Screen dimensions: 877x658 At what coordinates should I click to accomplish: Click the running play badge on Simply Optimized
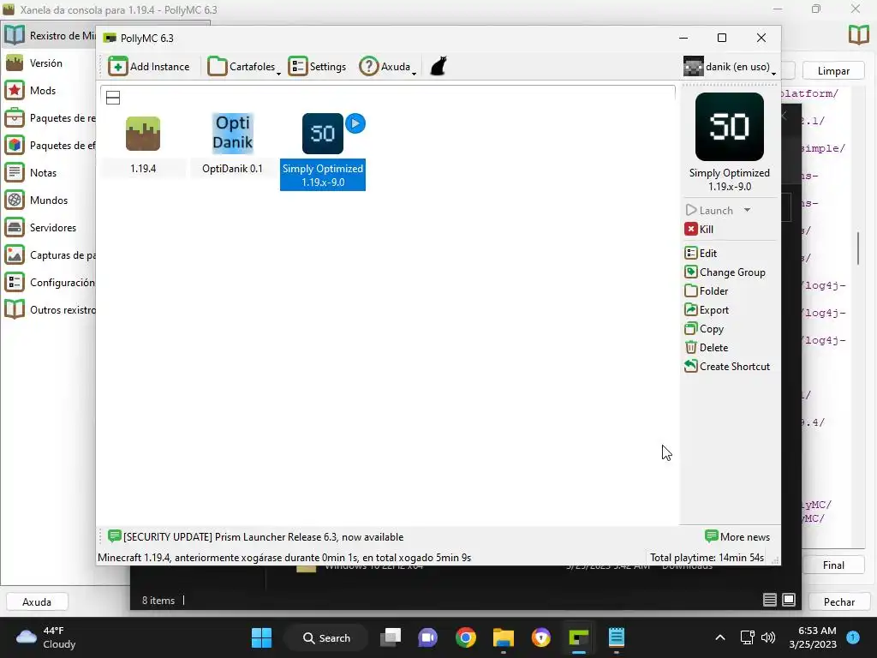tap(355, 123)
